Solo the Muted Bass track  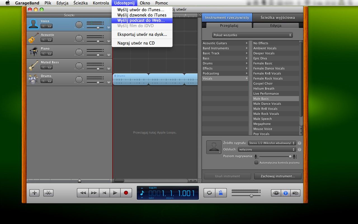point(50,67)
